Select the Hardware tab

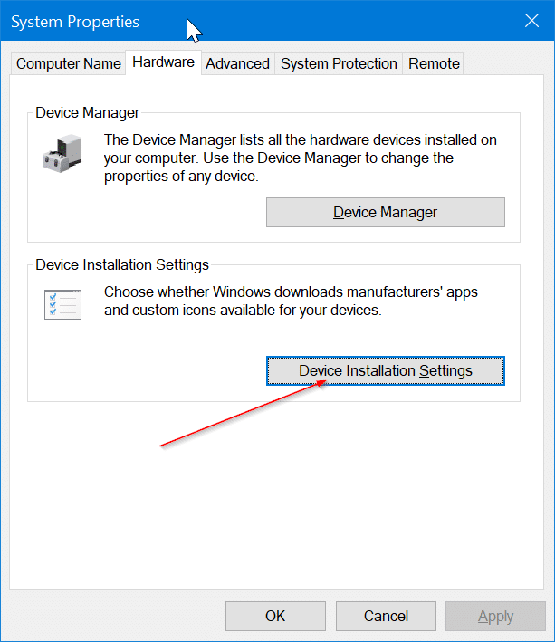(x=163, y=62)
